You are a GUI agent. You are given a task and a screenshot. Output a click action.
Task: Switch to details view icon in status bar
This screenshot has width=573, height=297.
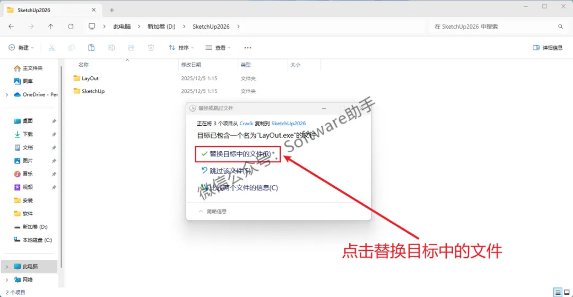tap(558, 292)
